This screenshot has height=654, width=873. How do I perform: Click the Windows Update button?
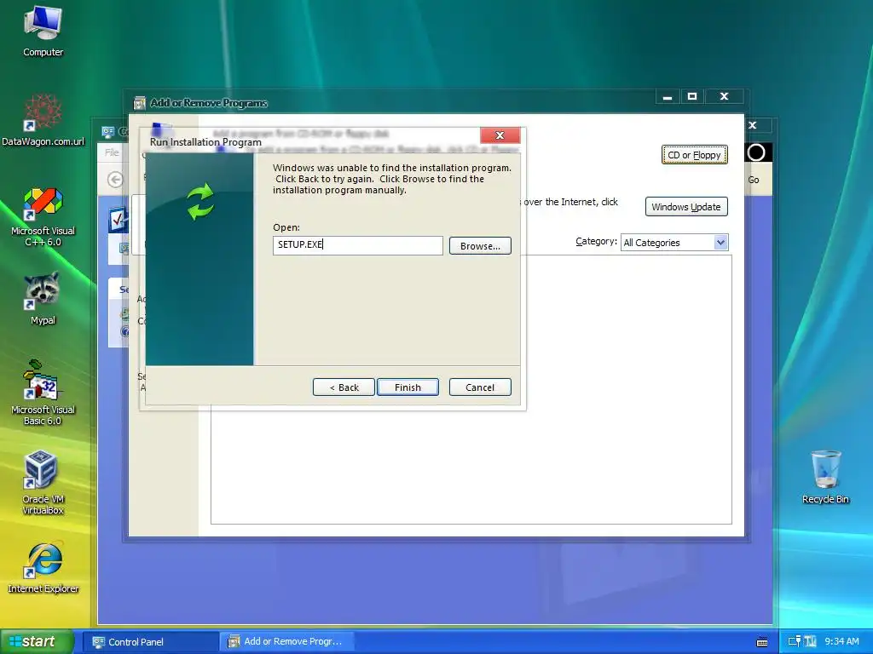[x=686, y=207]
